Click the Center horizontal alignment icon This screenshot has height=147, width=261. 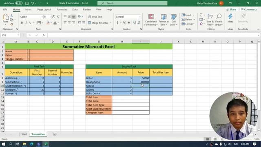(69, 23)
